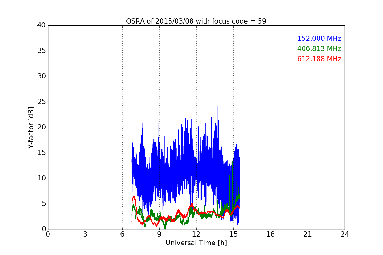This screenshot has height=255, width=383.
Task: Select the 406.813 MHz legend label
Action: [319, 49]
